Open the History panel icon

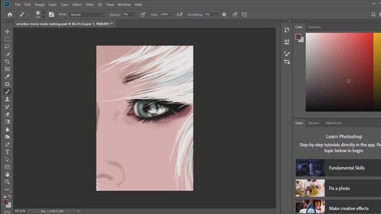287,30
